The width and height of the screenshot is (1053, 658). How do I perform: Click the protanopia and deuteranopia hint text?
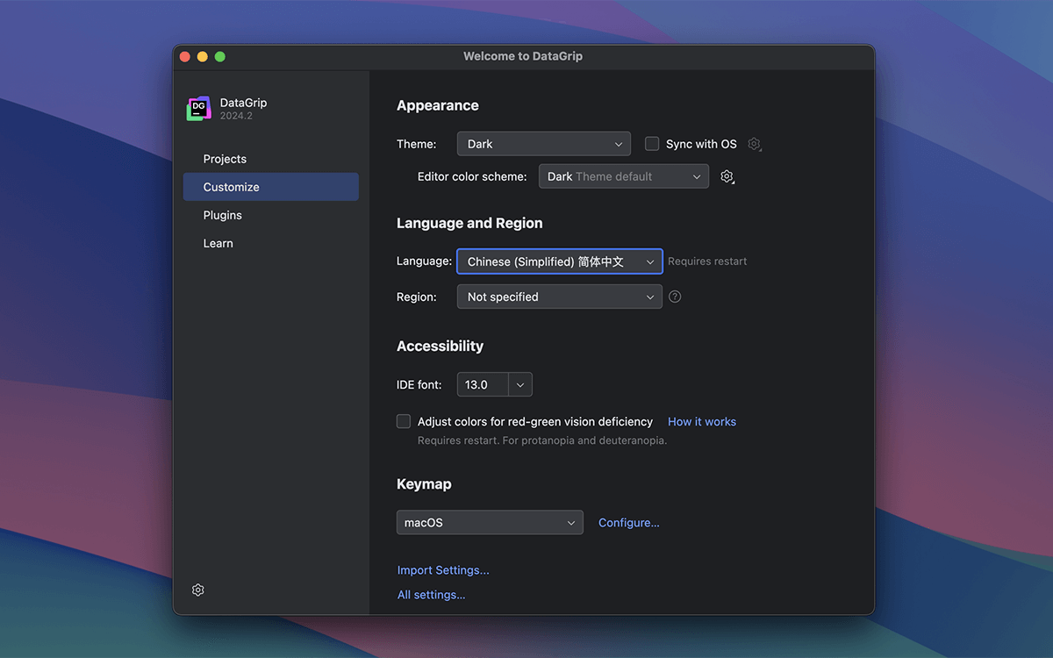(542, 440)
